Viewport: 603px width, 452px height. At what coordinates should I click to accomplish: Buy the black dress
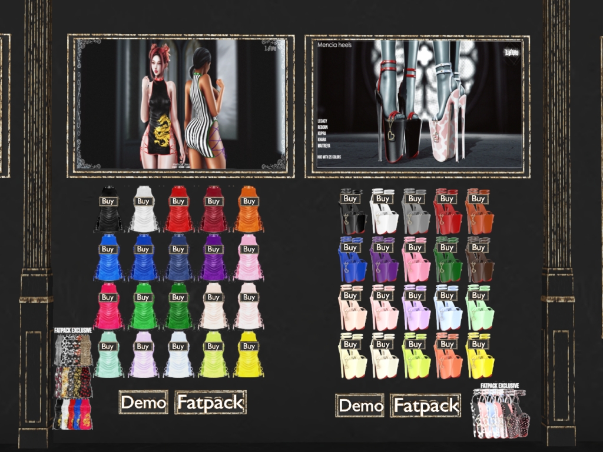108,201
